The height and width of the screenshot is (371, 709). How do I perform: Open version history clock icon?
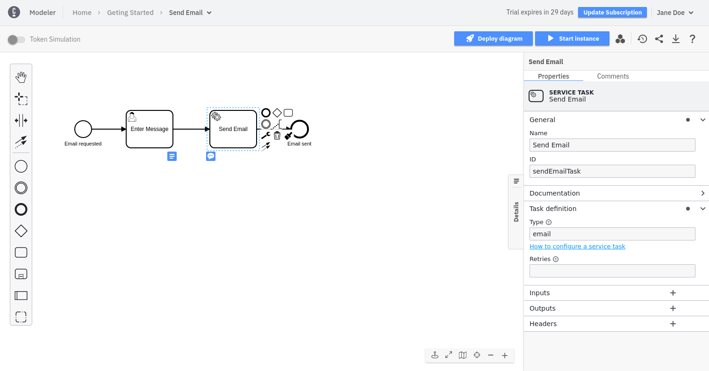point(642,39)
